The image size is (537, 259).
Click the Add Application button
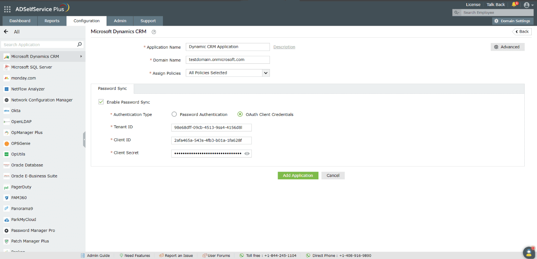(298, 175)
